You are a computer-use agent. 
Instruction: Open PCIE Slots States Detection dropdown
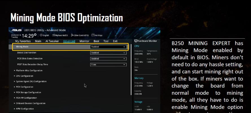pos(108,59)
